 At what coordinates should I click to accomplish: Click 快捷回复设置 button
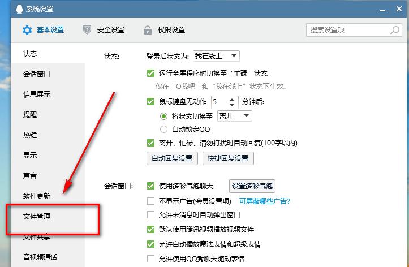tap(228, 158)
